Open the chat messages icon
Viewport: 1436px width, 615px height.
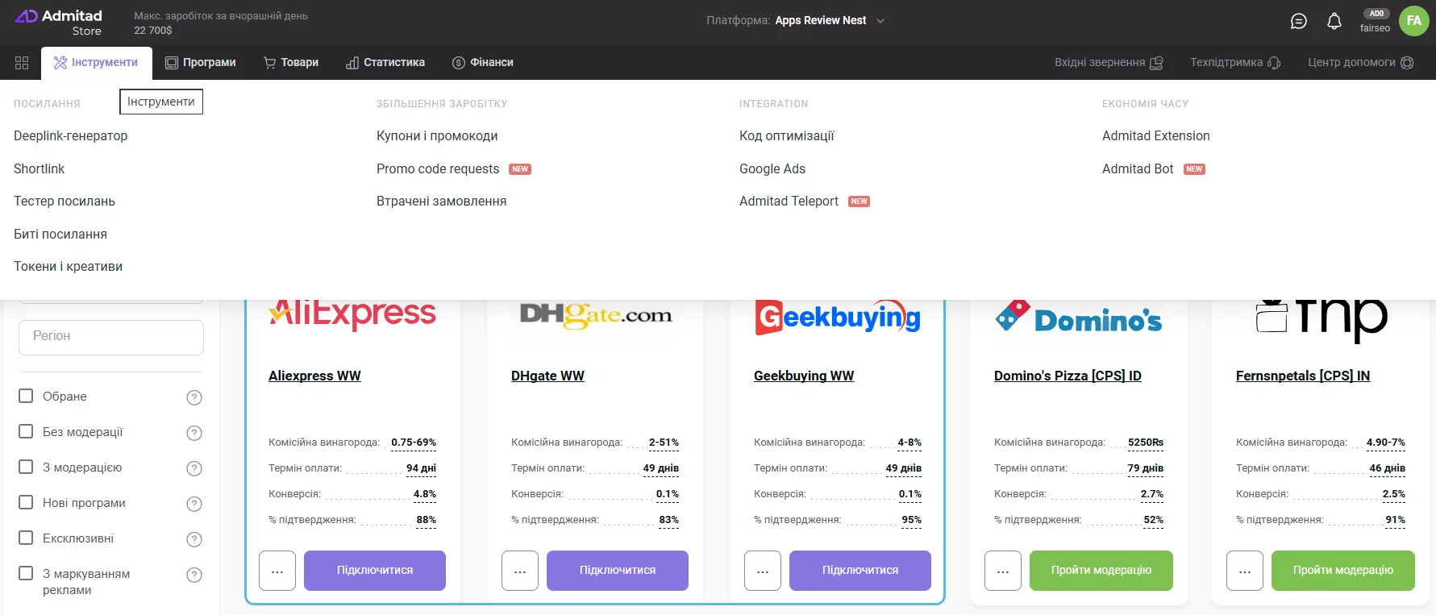(x=1298, y=22)
